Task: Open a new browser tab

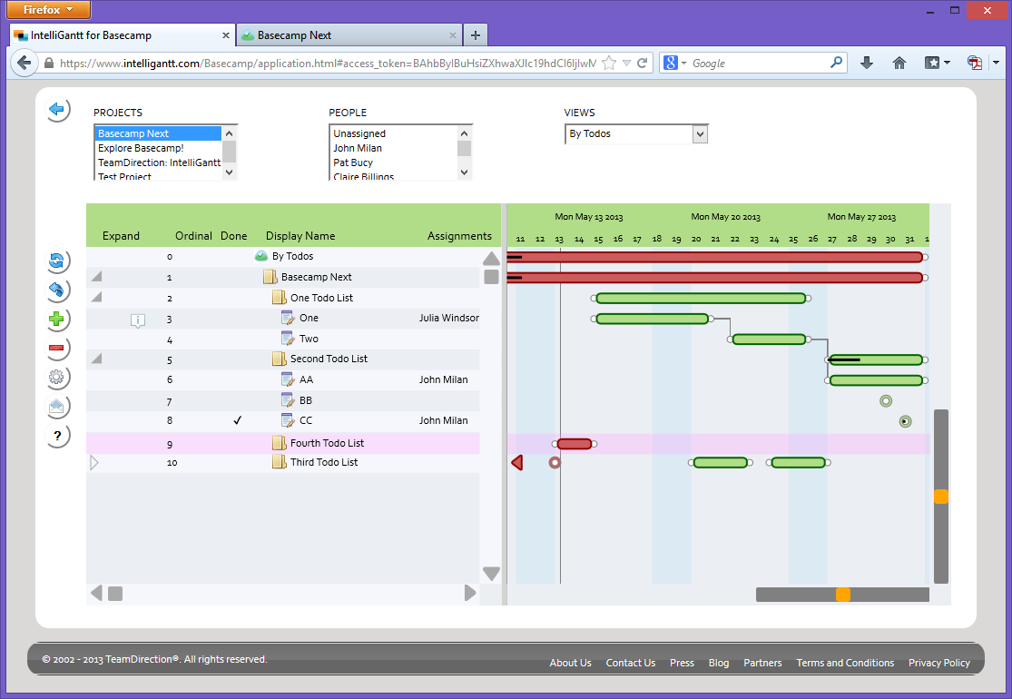Action: (476, 35)
